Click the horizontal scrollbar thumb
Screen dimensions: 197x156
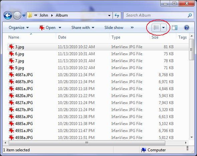(87, 143)
